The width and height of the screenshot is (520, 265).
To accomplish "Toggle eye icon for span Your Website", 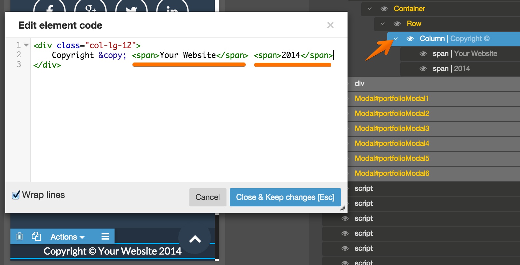I will click(423, 54).
